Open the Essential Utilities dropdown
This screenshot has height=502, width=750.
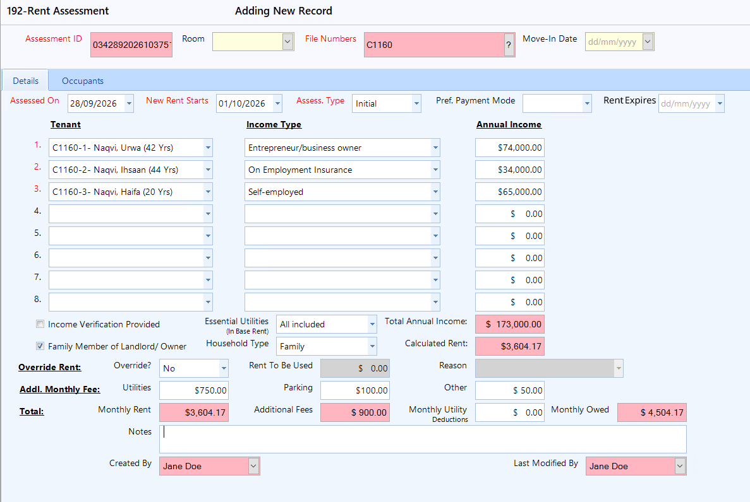pos(372,324)
